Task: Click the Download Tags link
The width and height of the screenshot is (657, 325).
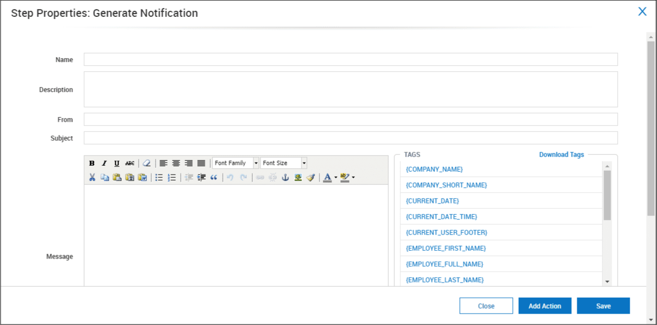Action: coord(561,155)
